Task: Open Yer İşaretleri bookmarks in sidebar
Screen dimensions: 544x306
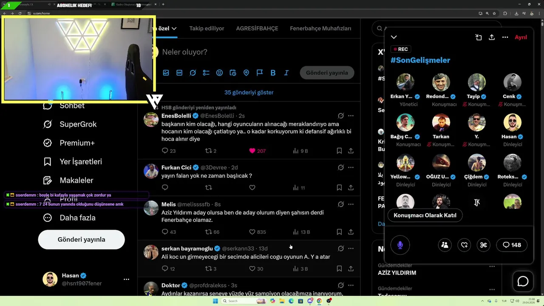Action: click(73, 161)
